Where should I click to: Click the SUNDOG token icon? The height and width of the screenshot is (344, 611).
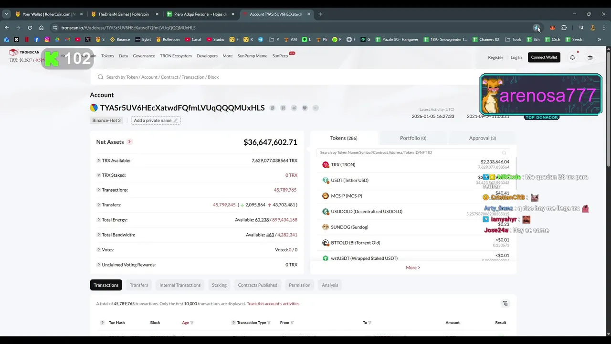(x=326, y=227)
